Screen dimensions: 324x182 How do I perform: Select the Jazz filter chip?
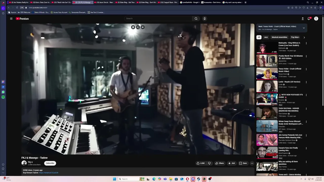(266, 37)
